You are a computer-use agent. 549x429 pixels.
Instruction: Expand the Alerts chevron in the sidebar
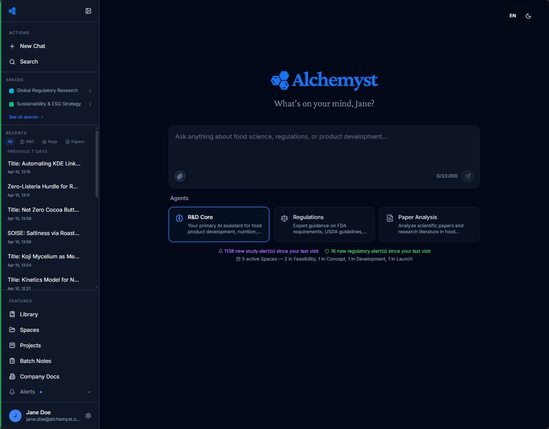[89, 392]
